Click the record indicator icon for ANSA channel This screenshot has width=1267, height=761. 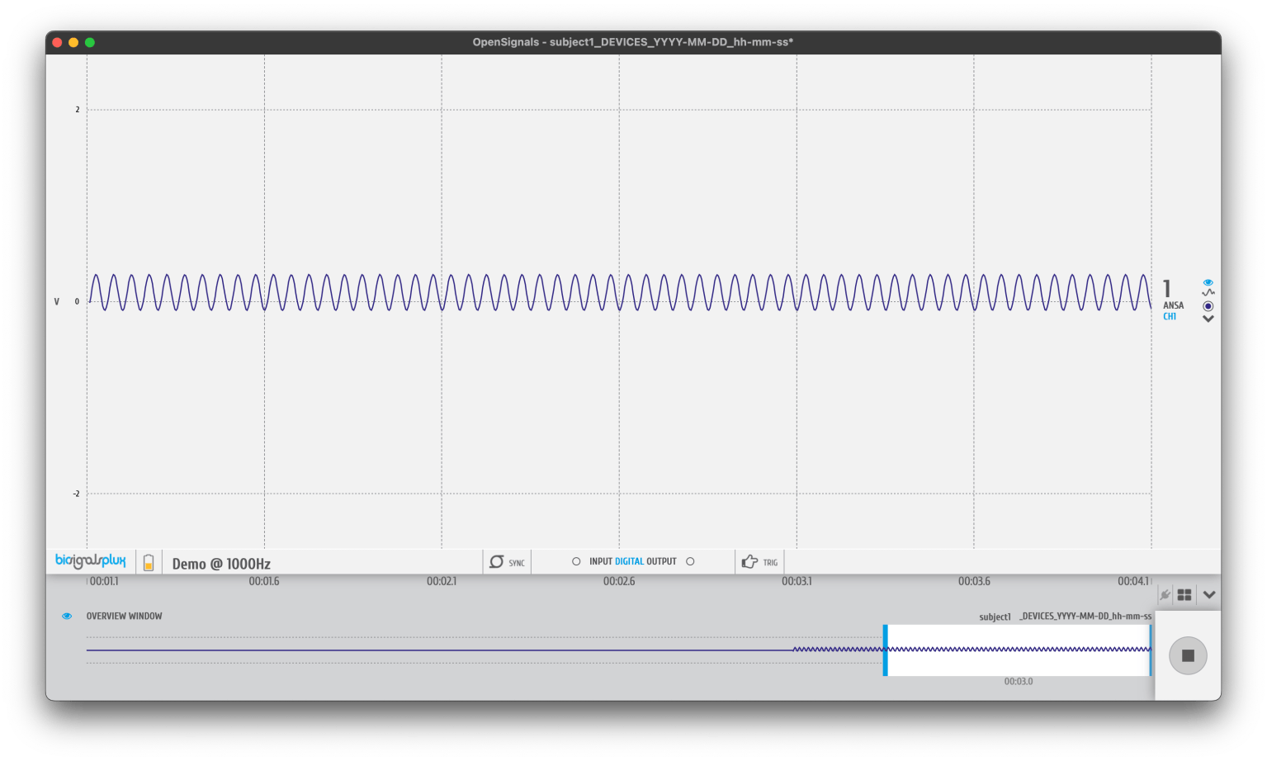click(x=1208, y=305)
